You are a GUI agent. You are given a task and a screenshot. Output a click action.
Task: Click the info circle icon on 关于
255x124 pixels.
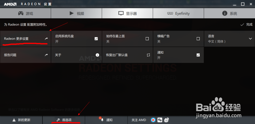pyautogui.click(x=97, y=55)
